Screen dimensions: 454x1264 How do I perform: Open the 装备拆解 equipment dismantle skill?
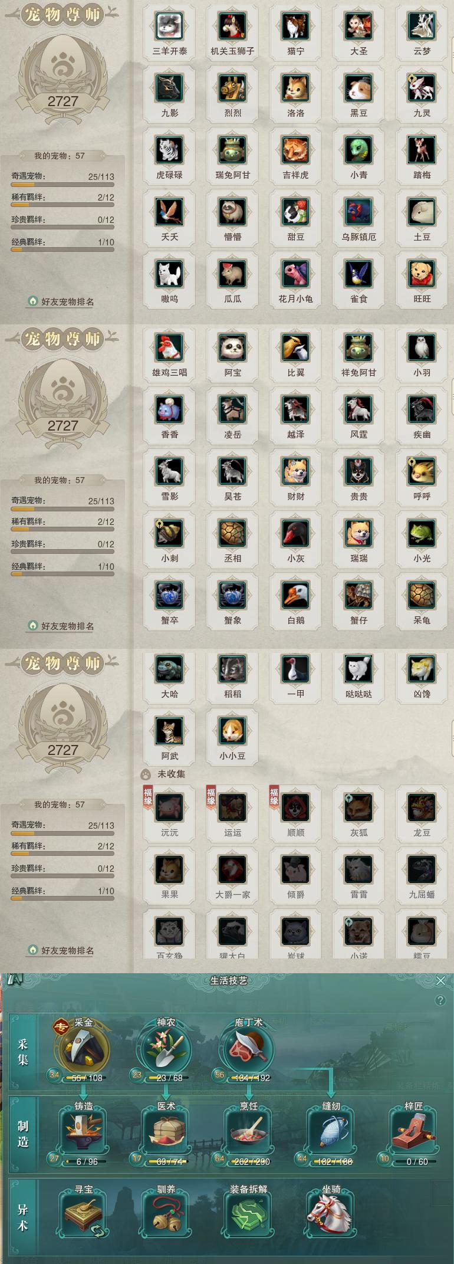[x=248, y=1214]
